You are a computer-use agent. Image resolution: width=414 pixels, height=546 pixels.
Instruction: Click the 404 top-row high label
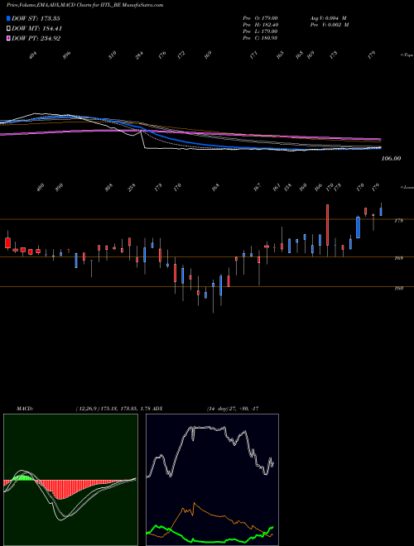click(33, 55)
